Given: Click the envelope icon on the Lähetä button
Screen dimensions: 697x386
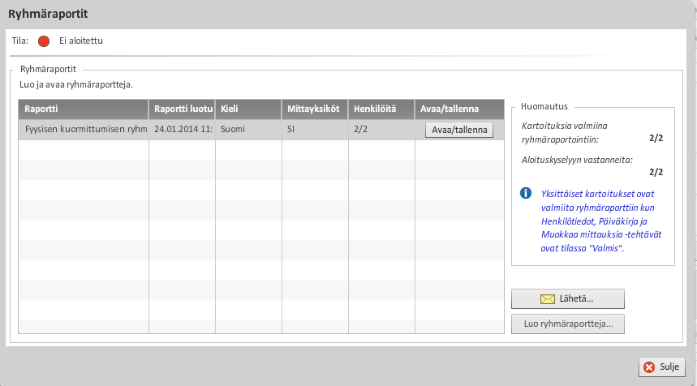Looking at the screenshot, I should (547, 299).
